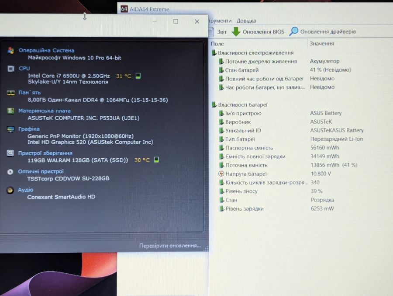393x296 pixels.
Task: Click the Ім'я пристрою row icon
Action: pyautogui.click(x=221, y=113)
